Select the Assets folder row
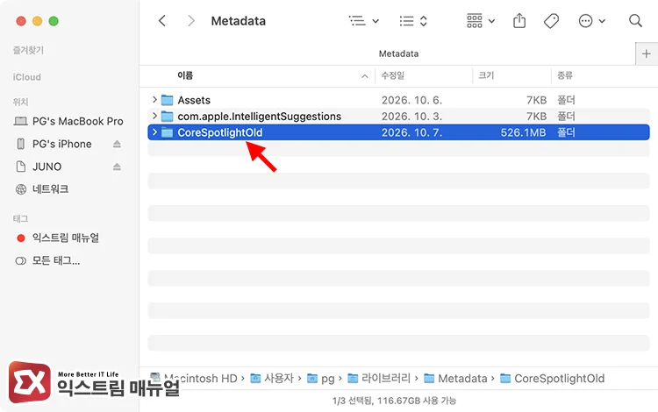The width and height of the screenshot is (658, 412). [x=398, y=100]
